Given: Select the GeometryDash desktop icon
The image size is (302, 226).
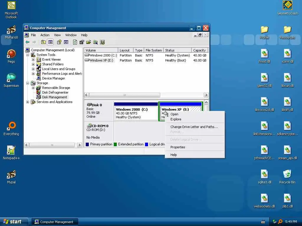Looking at the screenshot, I should [287, 8].
